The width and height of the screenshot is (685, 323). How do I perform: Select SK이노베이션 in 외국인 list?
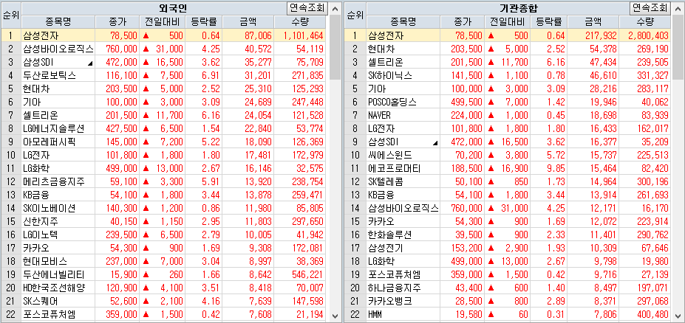pos(50,209)
